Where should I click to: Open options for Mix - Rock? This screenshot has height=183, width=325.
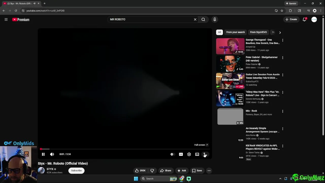click(283, 111)
